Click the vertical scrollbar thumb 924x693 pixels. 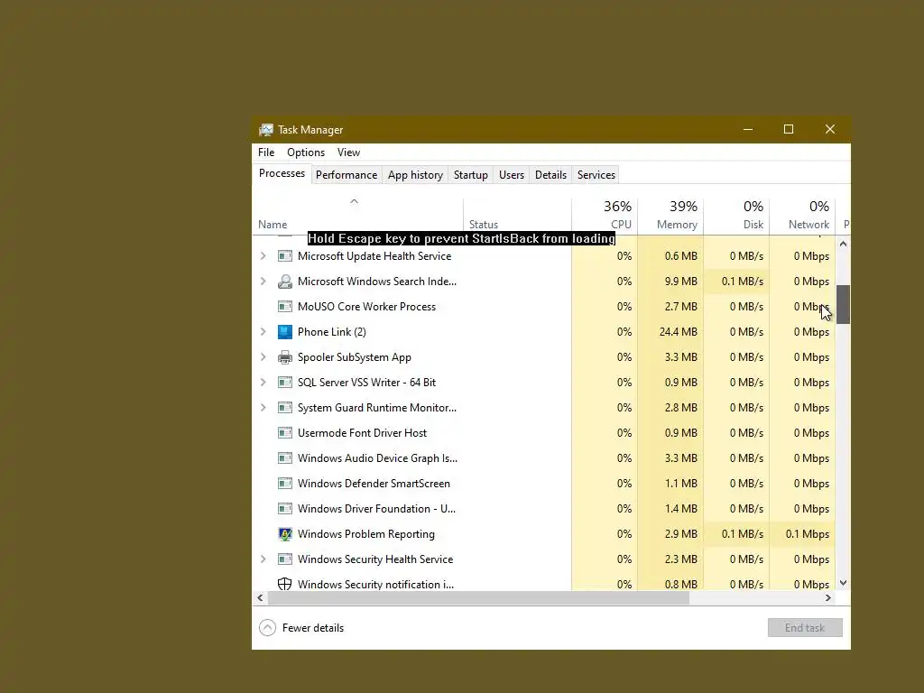[x=844, y=305]
